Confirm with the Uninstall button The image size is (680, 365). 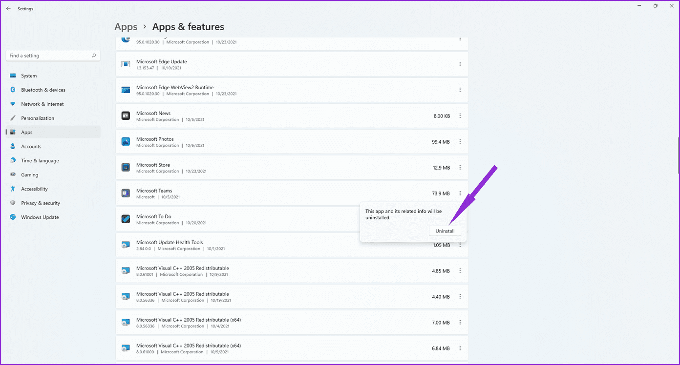pyautogui.click(x=445, y=231)
